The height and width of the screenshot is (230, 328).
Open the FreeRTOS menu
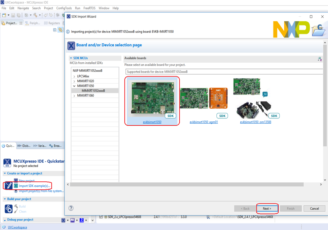[89, 8]
